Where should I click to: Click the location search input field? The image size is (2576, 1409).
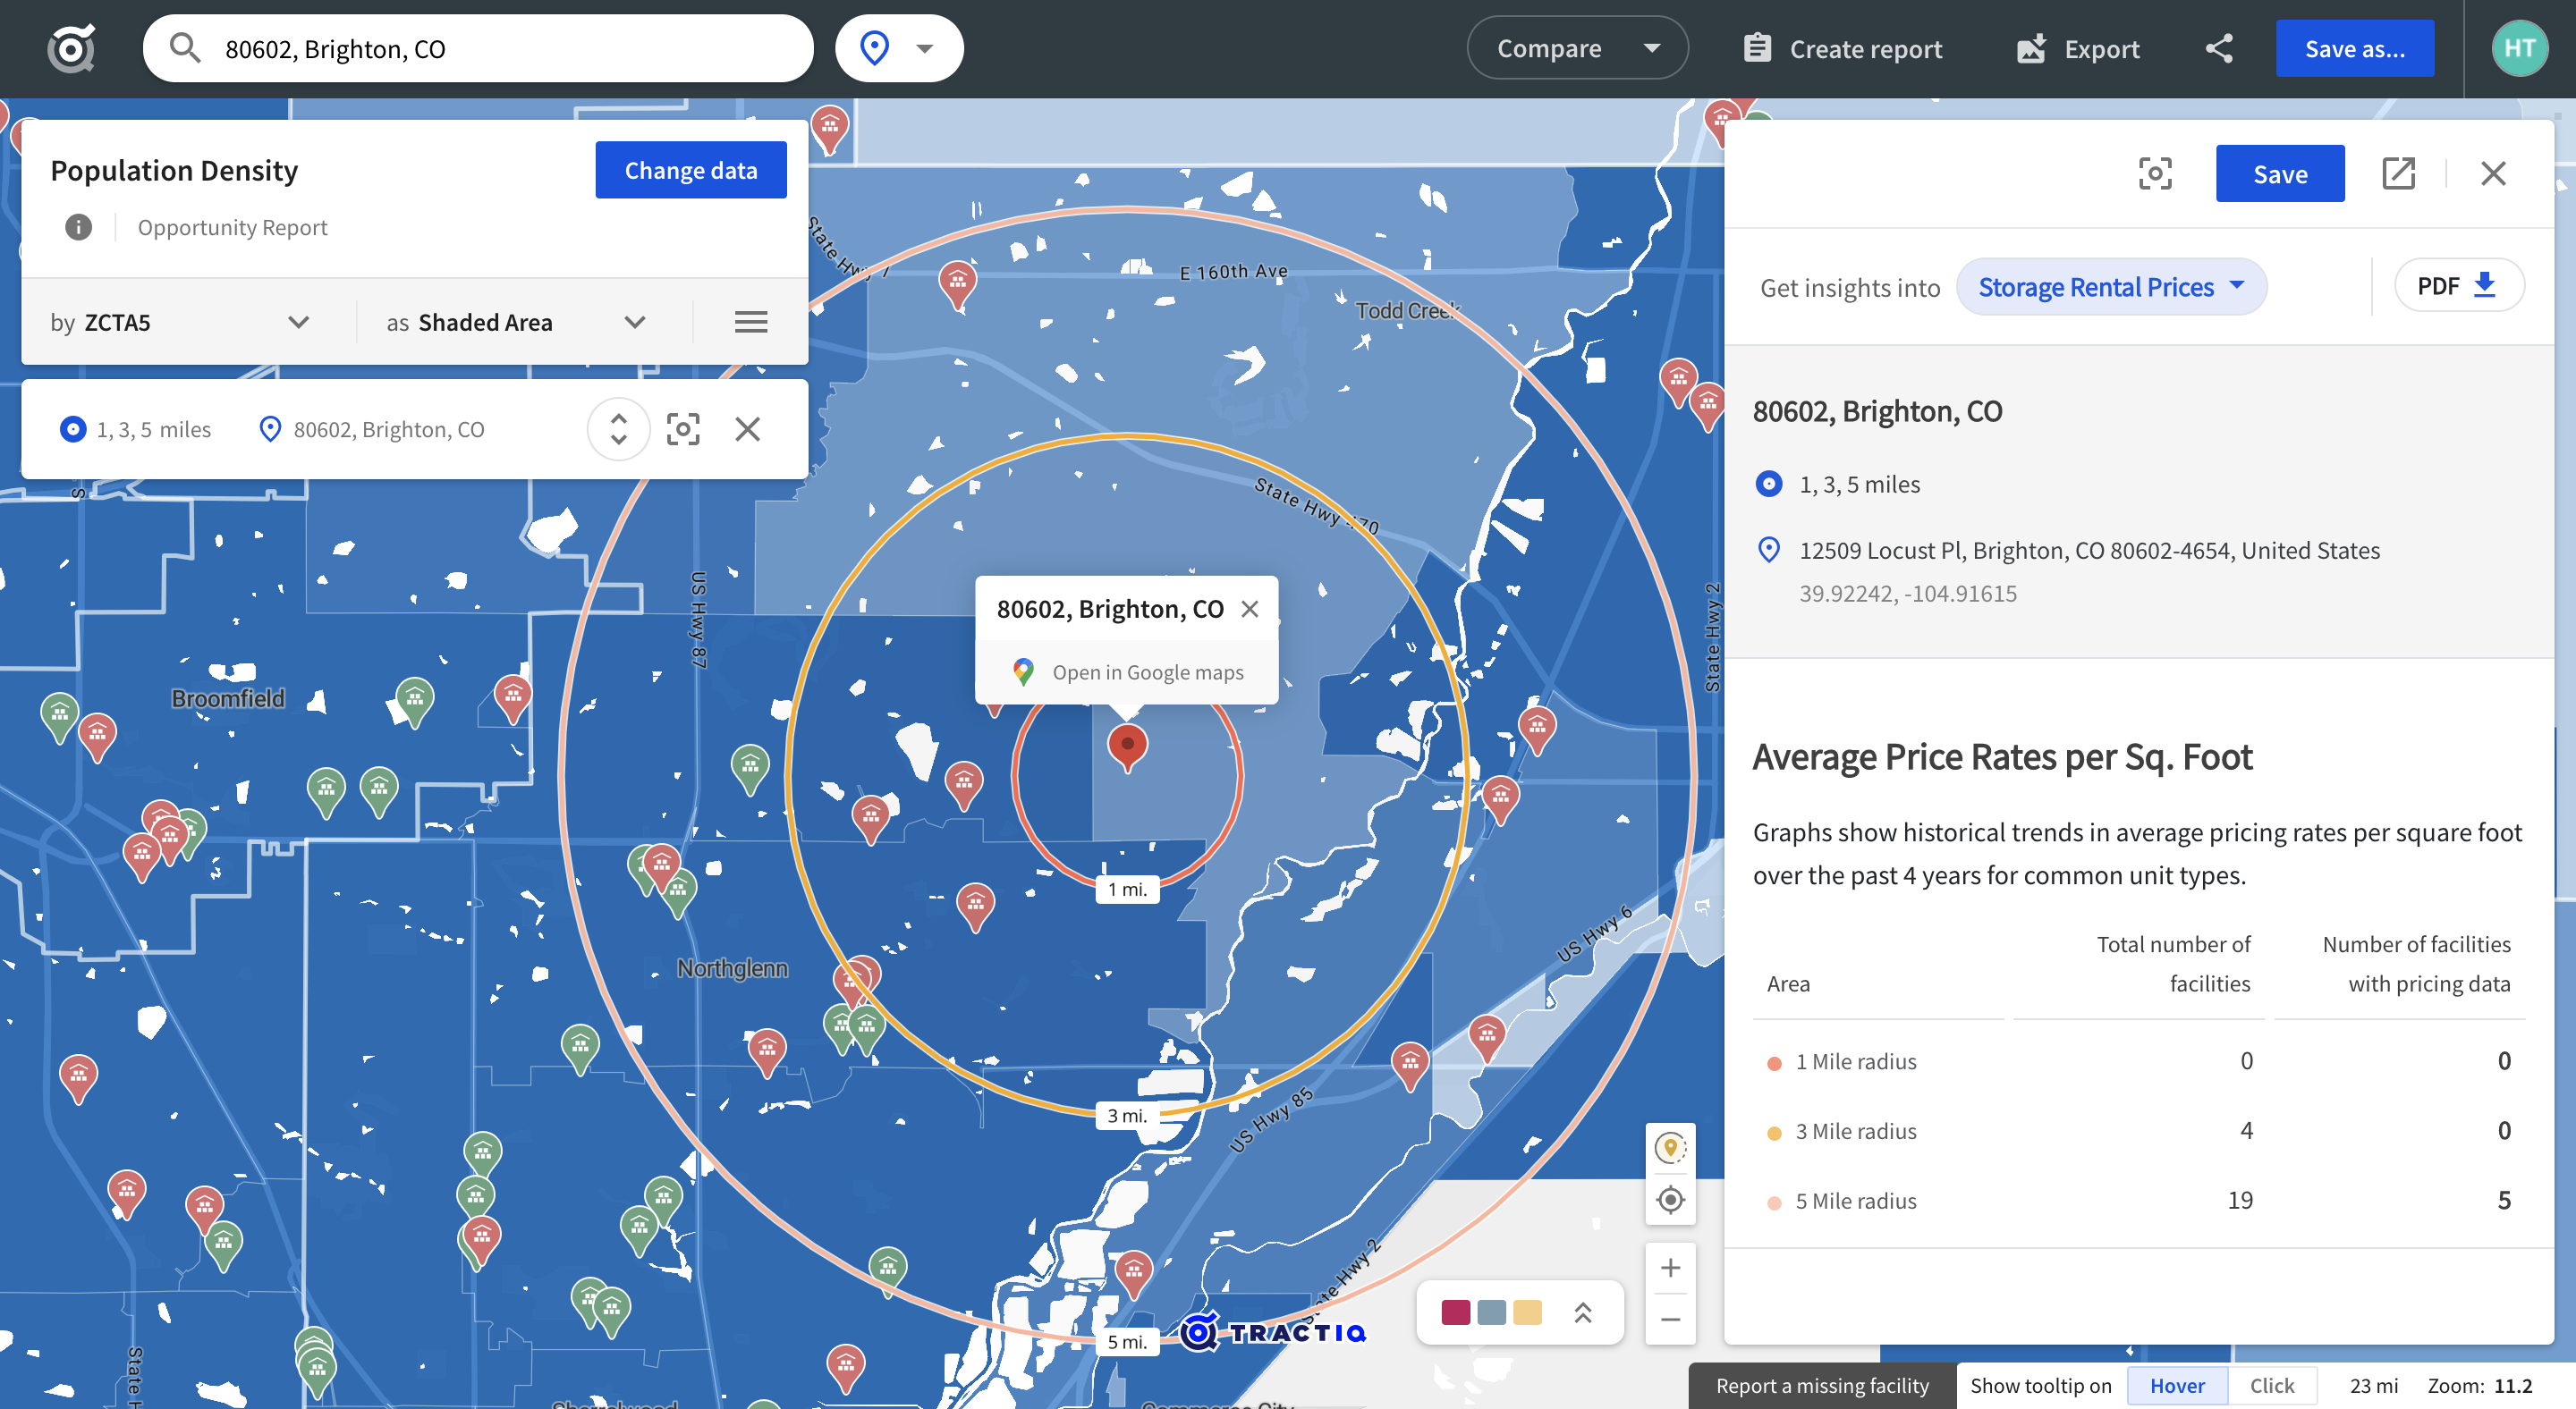coord(500,49)
